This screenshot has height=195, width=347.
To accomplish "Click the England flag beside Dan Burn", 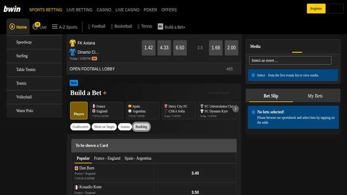I will tap(76, 168).
